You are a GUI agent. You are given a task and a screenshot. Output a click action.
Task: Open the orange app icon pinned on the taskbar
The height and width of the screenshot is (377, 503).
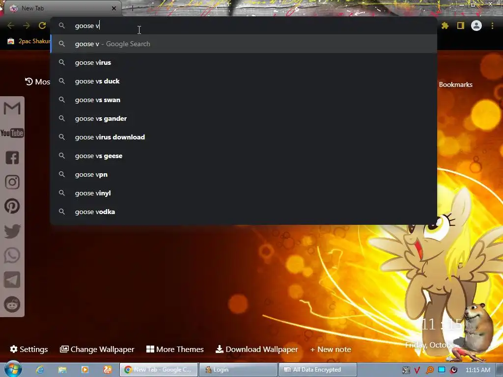[x=107, y=370]
